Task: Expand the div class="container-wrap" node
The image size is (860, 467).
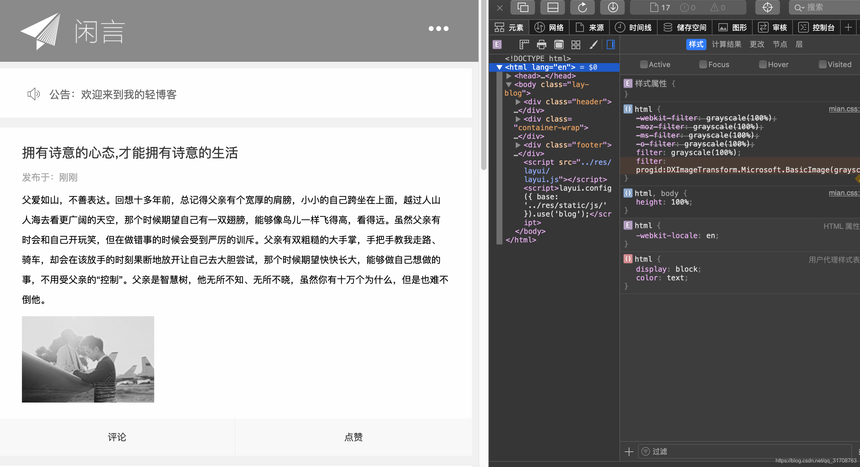Action: click(x=518, y=119)
